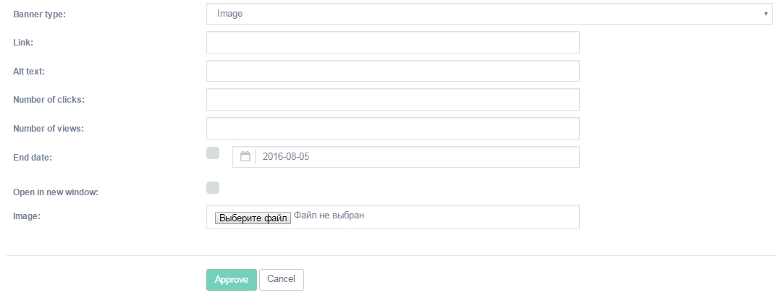
Task: Select the Number of views field
Action: (x=392, y=129)
